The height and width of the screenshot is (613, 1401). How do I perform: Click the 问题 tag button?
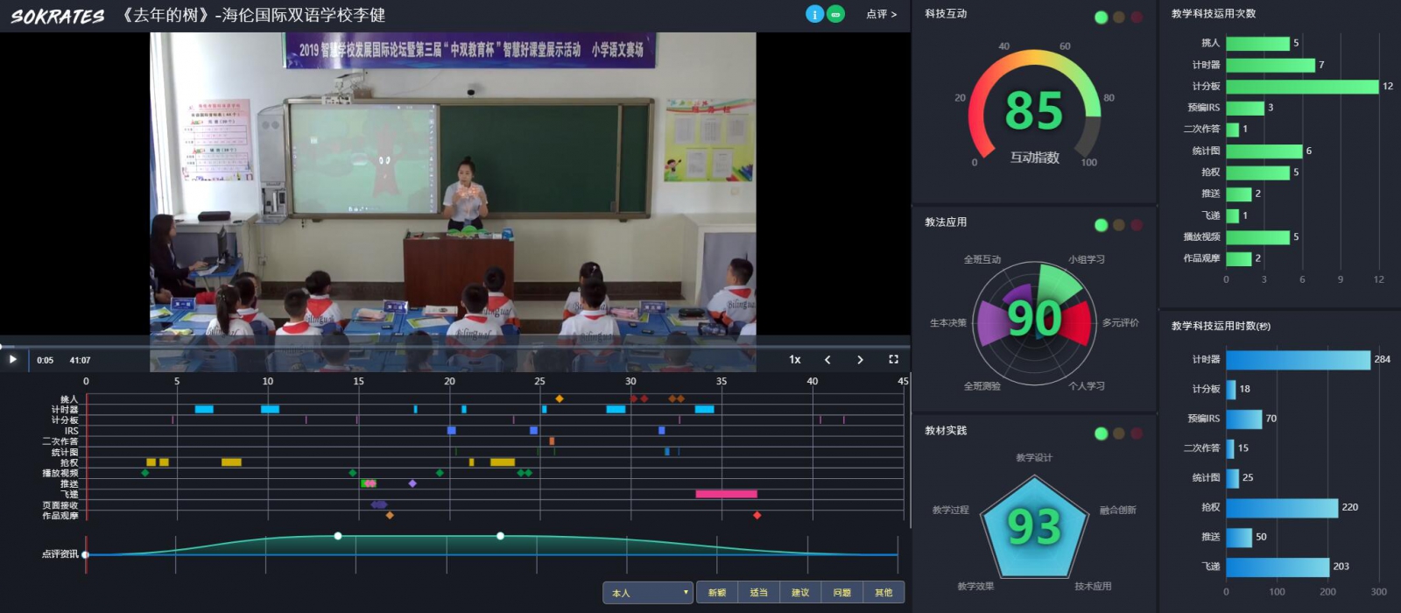[x=841, y=593]
